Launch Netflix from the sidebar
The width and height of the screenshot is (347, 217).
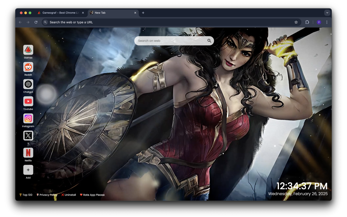coord(28,153)
